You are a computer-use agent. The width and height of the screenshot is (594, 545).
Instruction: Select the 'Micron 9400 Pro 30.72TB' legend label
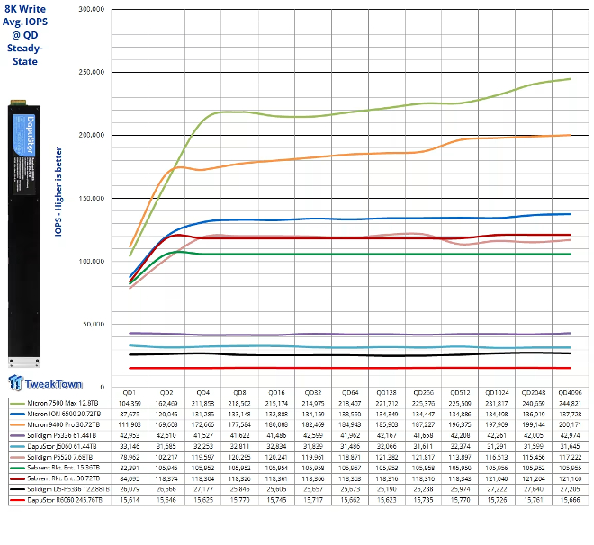64,425
